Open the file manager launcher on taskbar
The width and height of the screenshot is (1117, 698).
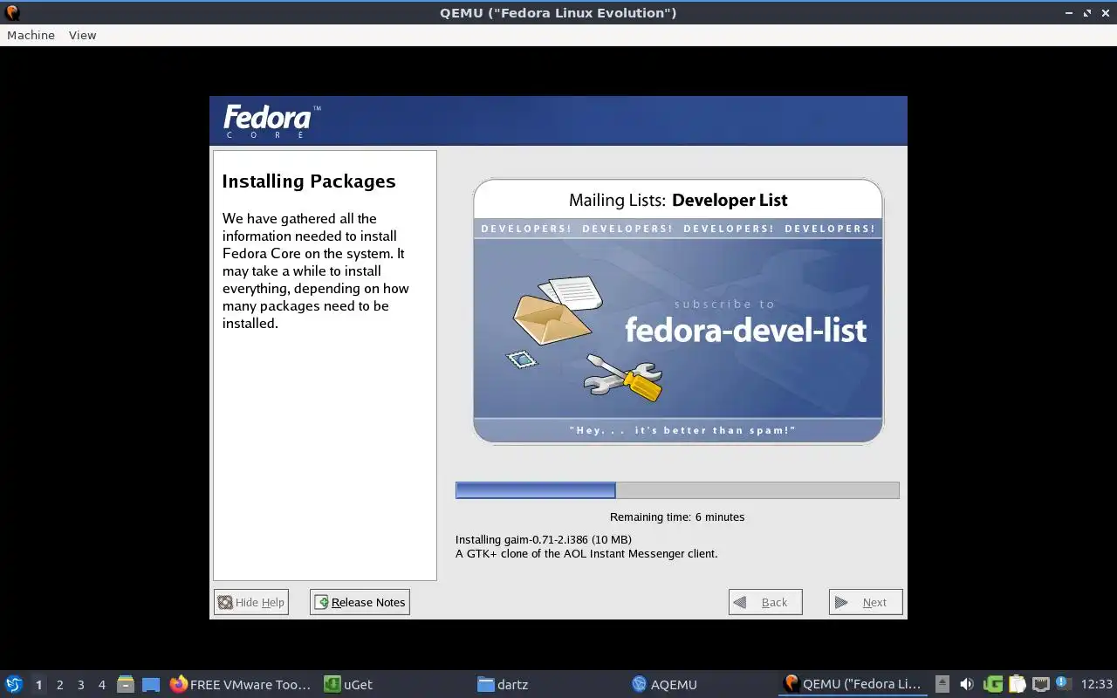[125, 684]
